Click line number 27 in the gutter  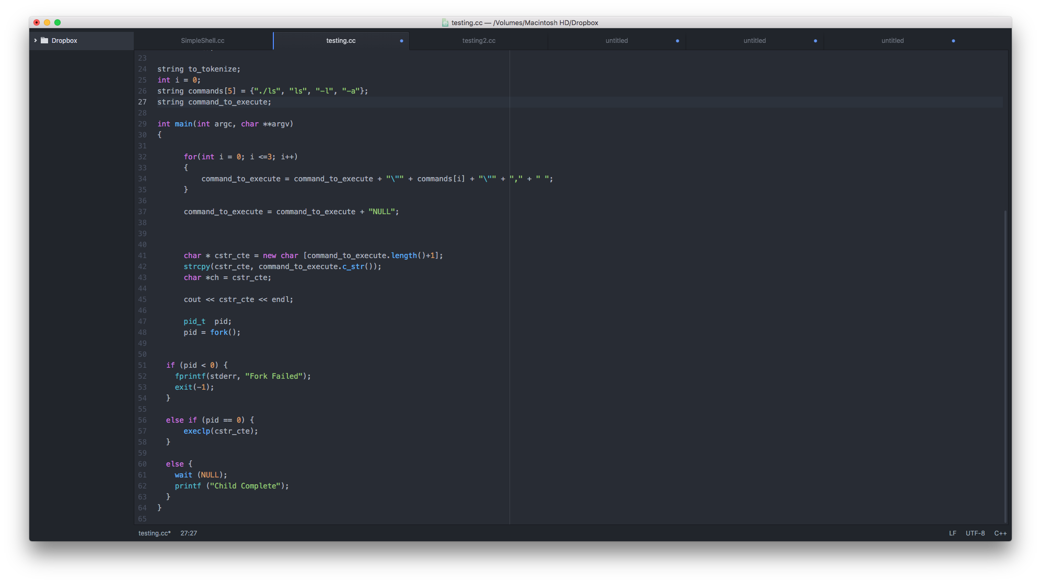coord(142,102)
